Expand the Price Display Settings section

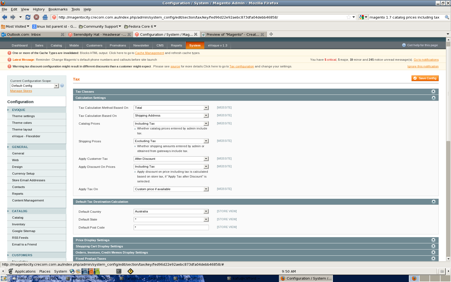(433, 240)
